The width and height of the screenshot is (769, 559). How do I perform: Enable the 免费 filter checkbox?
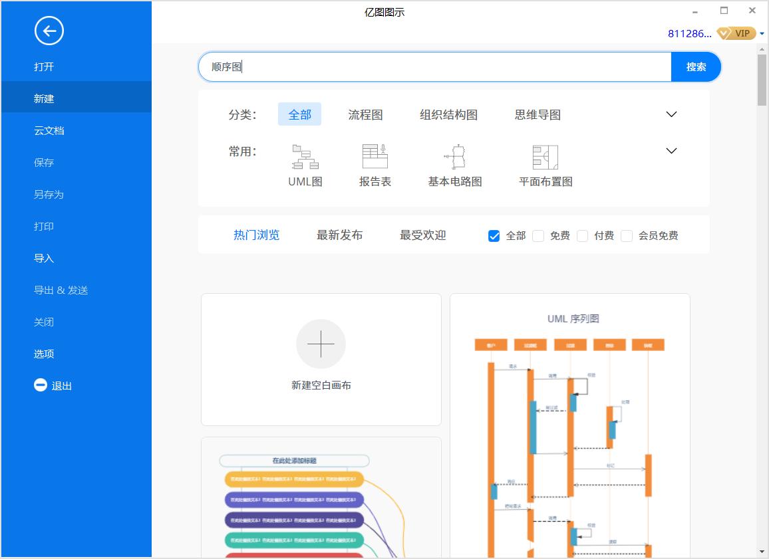point(538,235)
